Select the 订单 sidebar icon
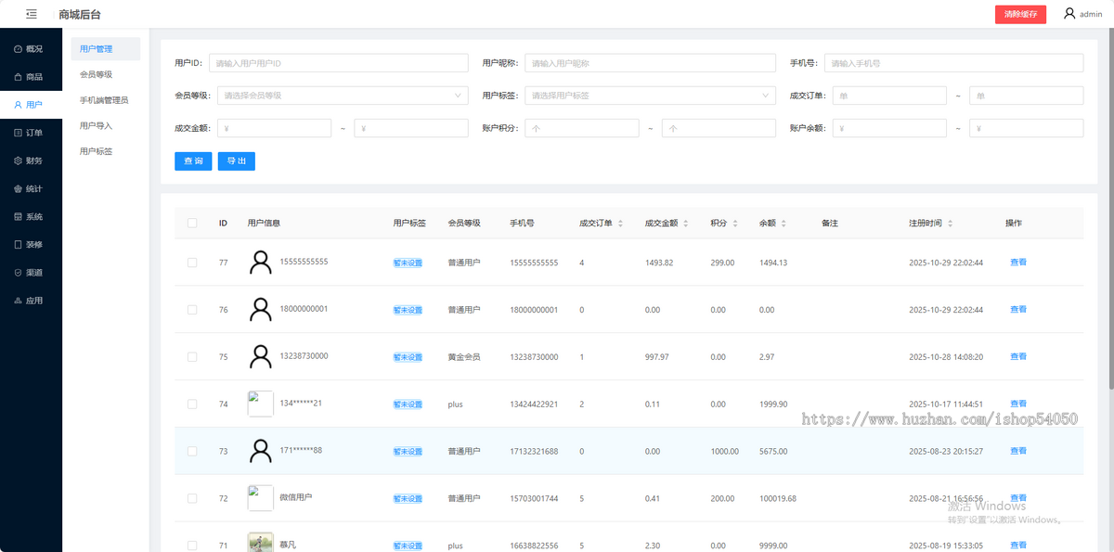This screenshot has height=552, width=1114. tap(28, 132)
